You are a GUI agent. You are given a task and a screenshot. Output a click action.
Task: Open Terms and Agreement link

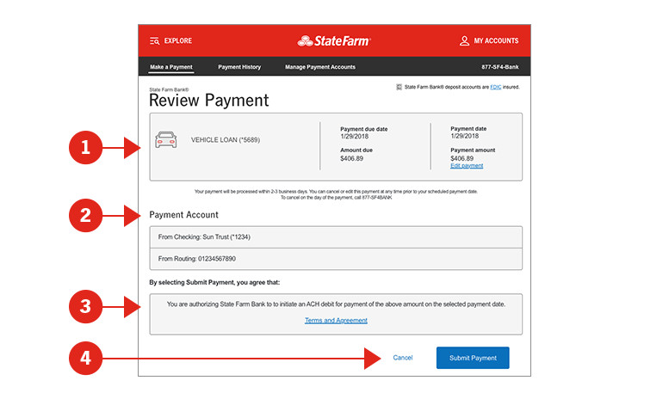click(336, 321)
